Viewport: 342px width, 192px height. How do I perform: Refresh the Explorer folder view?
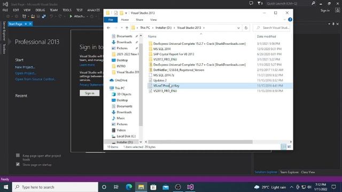coord(246,28)
